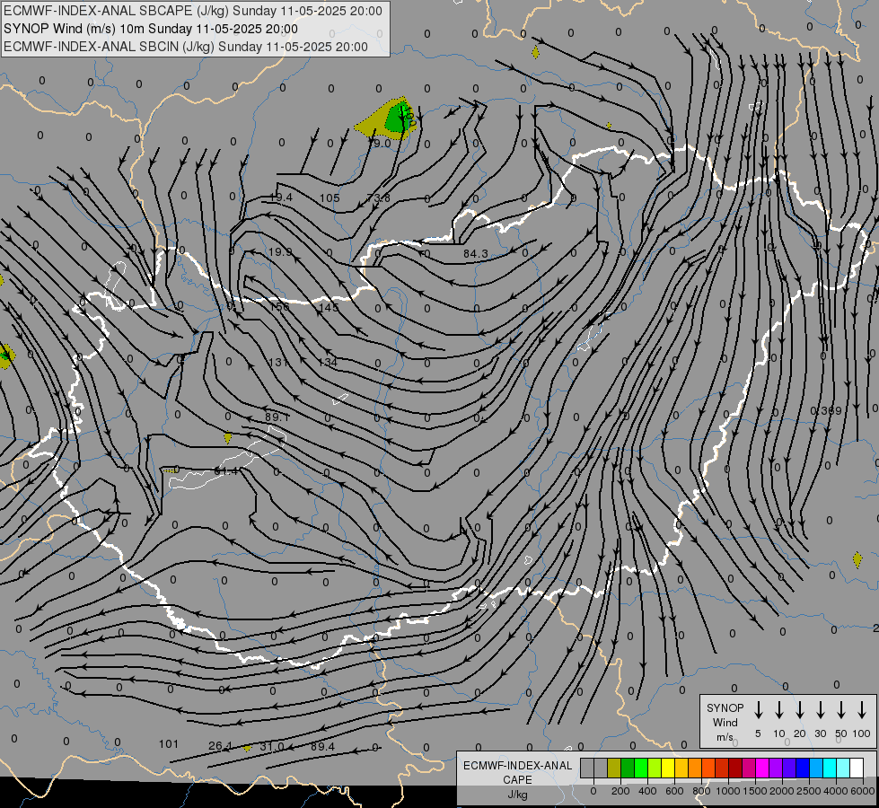Click the m/s unit in the wind legend
The image size is (879, 808).
(x=725, y=737)
